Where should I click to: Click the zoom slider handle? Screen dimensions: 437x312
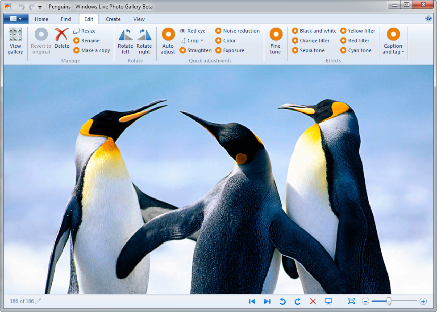[x=389, y=301]
